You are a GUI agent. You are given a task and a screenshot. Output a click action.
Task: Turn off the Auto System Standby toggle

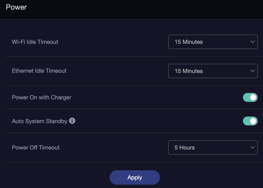point(250,121)
